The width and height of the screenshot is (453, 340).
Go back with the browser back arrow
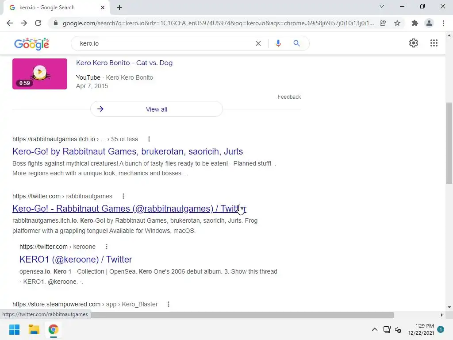coord(10,23)
